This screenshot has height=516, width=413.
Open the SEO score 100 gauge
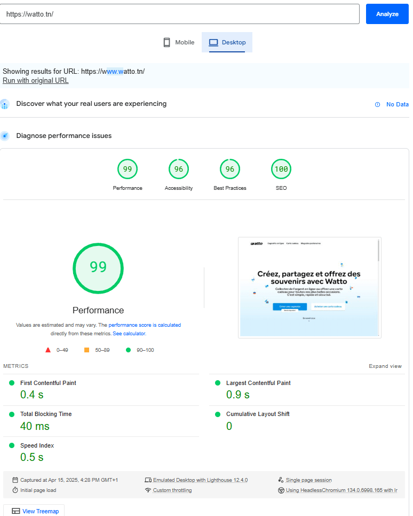281,170
